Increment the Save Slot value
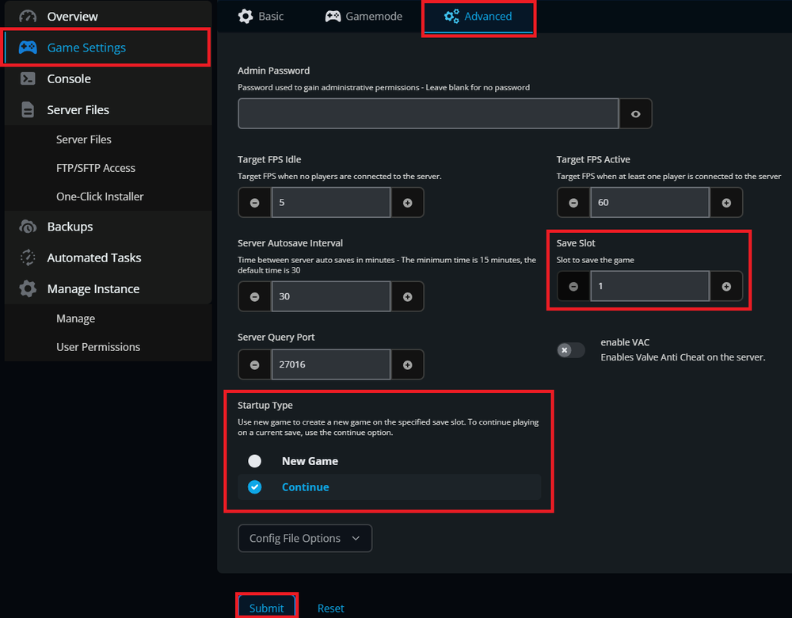 (726, 286)
